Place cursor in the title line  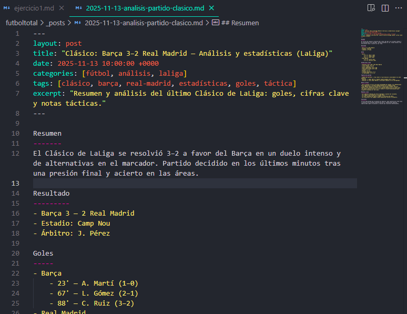coord(184,53)
